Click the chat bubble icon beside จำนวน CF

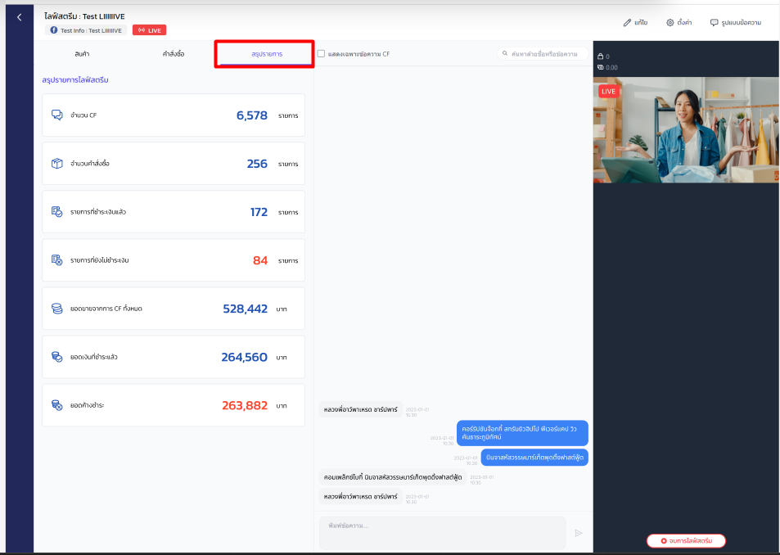point(57,115)
